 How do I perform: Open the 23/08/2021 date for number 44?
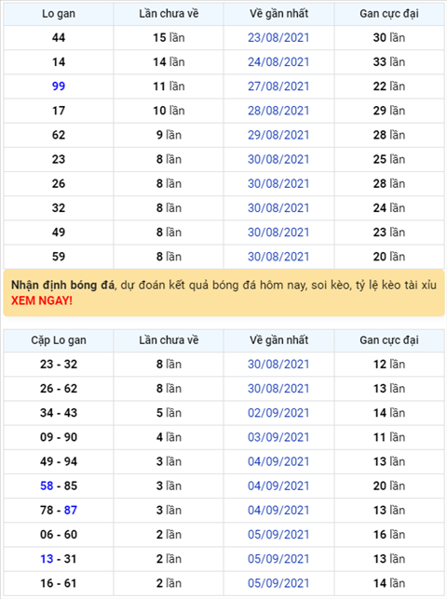tap(278, 37)
